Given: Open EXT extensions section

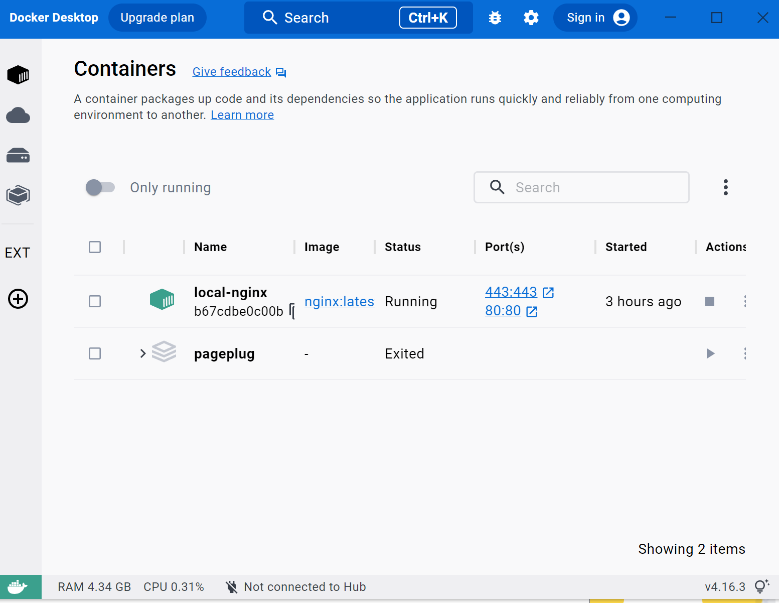Looking at the screenshot, I should [18, 253].
